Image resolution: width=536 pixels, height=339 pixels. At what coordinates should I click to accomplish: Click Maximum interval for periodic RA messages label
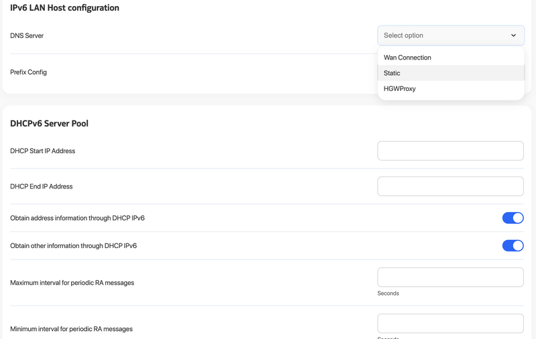click(x=72, y=283)
